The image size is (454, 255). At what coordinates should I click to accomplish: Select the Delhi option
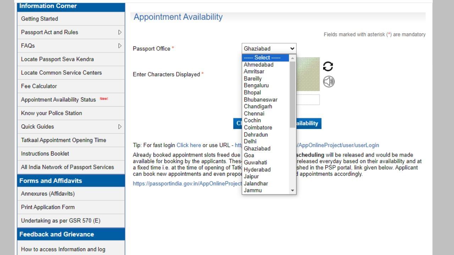click(x=250, y=141)
